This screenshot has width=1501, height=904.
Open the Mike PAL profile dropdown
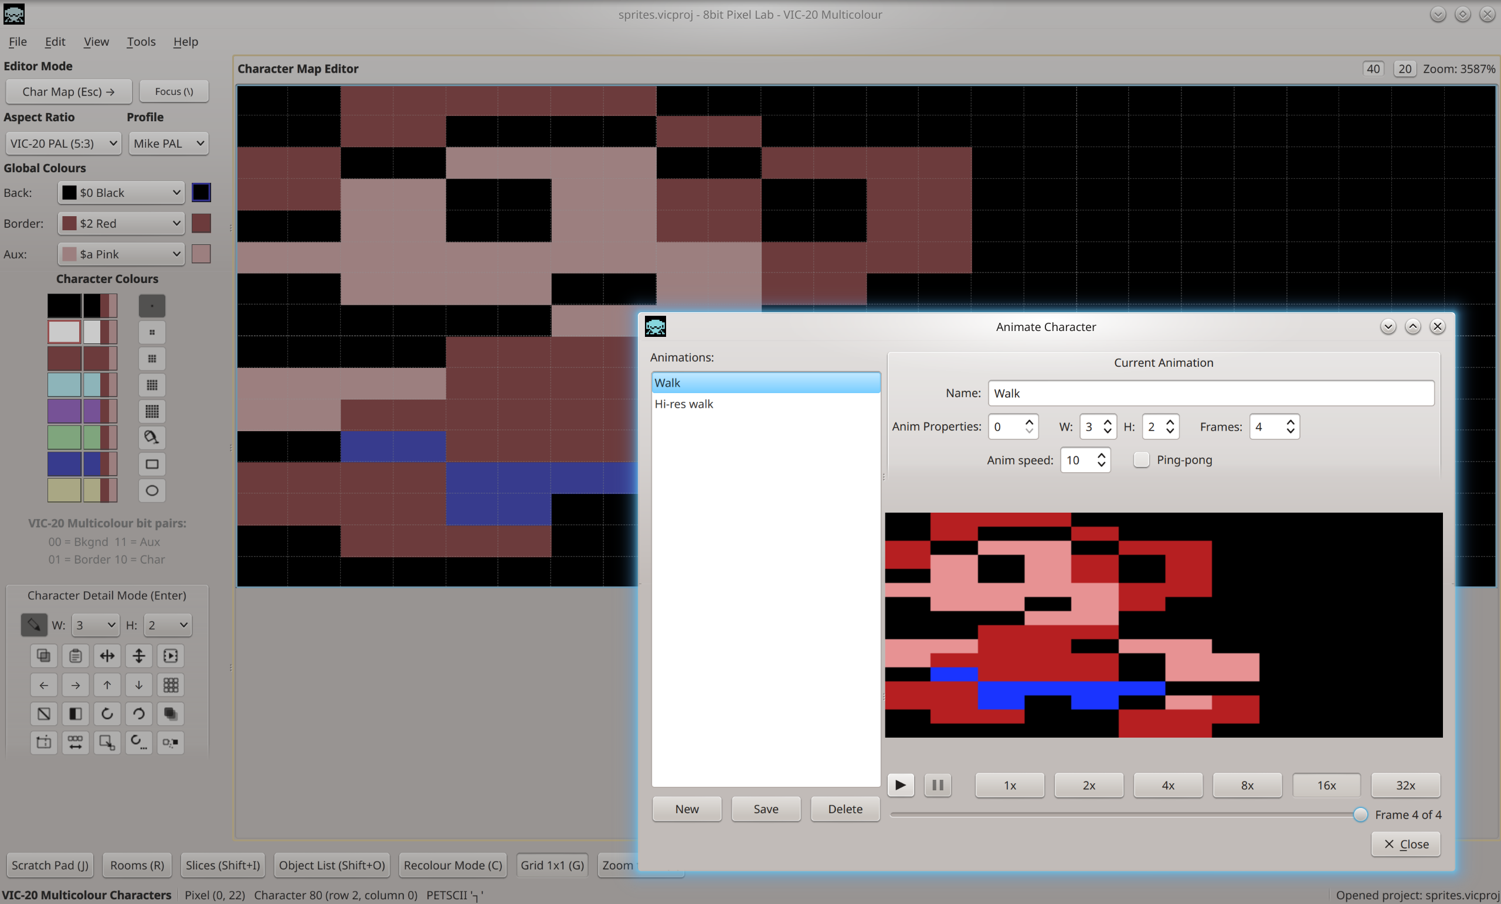tap(168, 143)
